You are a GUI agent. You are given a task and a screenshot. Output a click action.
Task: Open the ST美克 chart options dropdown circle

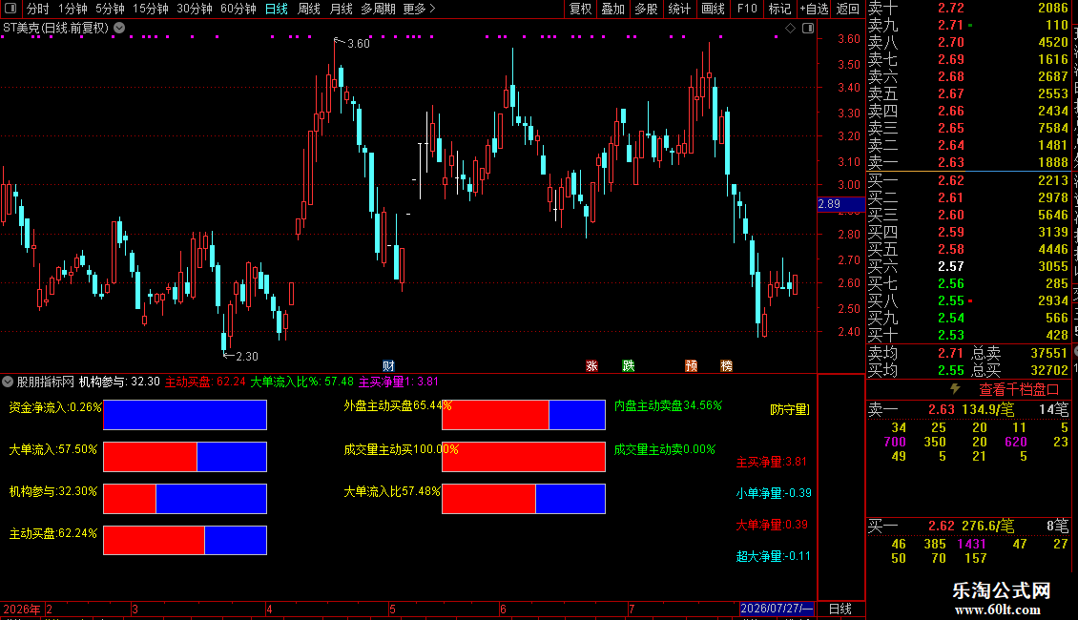tap(119, 28)
